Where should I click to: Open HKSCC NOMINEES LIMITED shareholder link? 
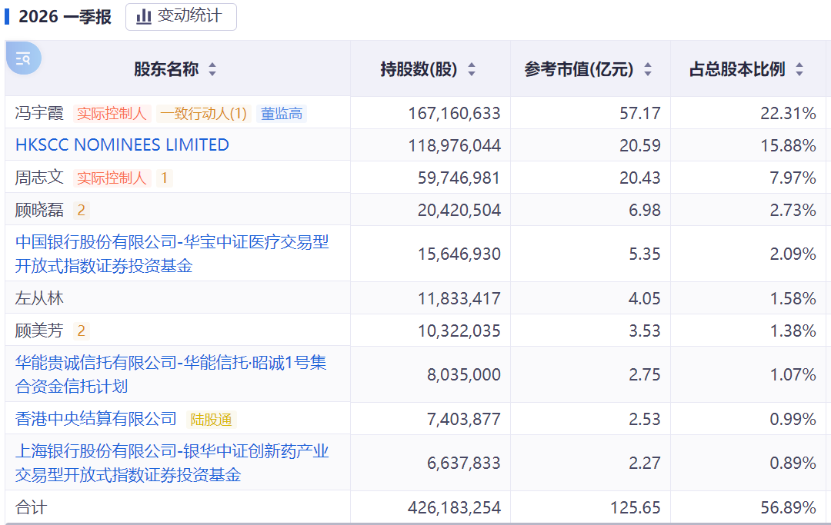coord(122,145)
